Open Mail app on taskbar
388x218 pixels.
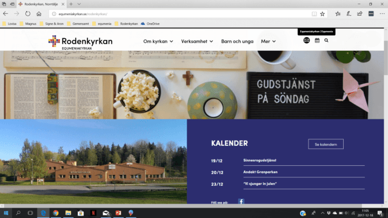tap(106, 213)
